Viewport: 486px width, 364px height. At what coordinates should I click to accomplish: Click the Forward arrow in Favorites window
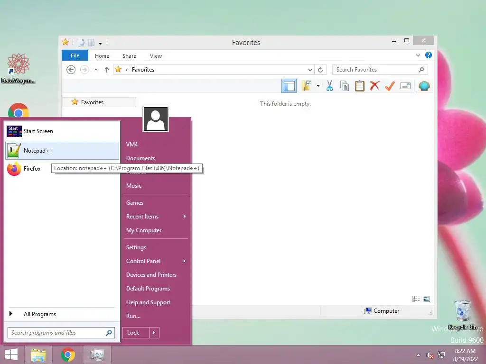pyautogui.click(x=84, y=70)
